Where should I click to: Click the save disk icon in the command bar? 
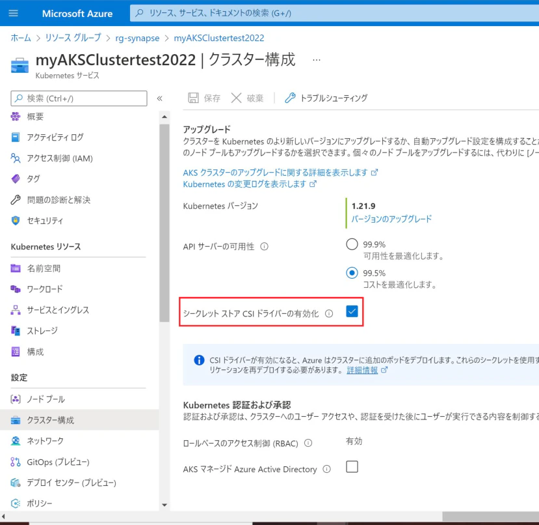tap(193, 98)
